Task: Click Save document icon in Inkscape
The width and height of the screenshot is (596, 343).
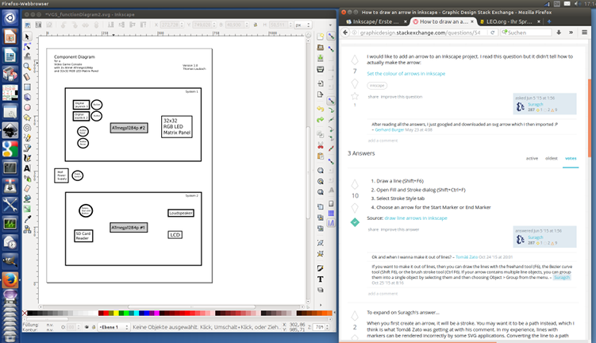Action: click(x=321, y=58)
